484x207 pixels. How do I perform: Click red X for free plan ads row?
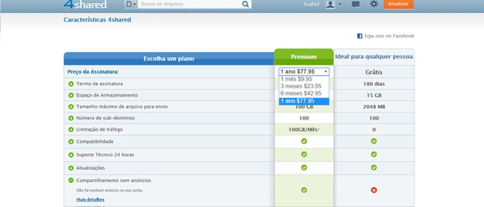coord(374,190)
